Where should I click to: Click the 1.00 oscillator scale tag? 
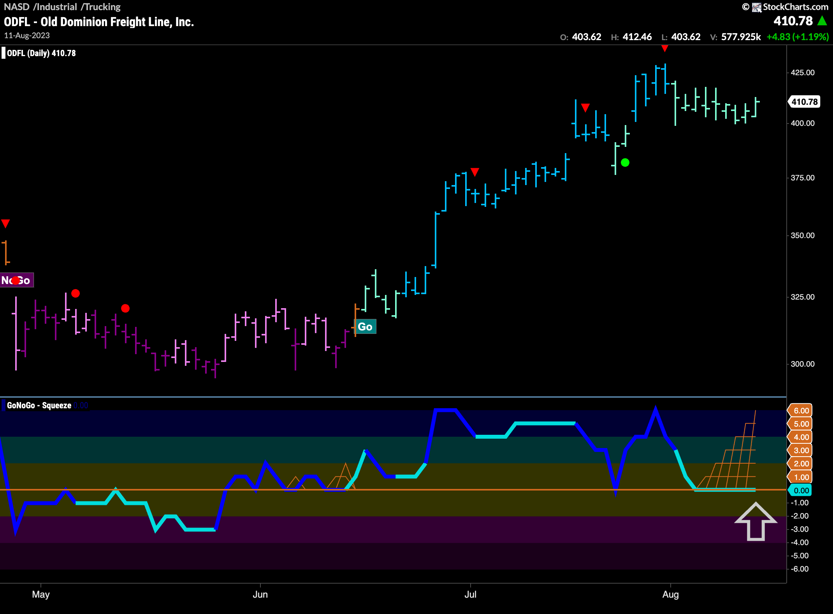point(800,477)
